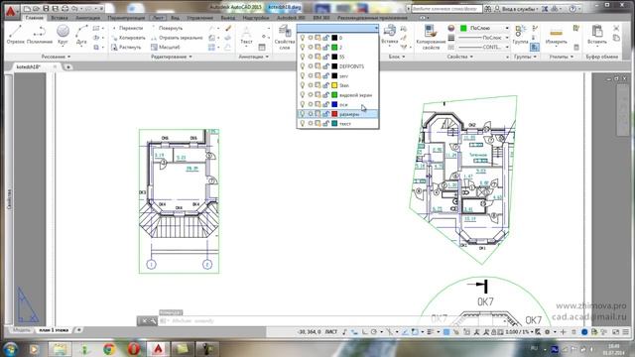Image resolution: width=635 pixels, height=357 pixels.
Task: Click the Open file icon in quick access toolbar
Action: pos(36,9)
